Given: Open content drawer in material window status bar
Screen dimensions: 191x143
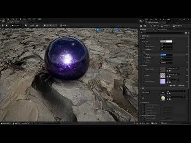Looking at the screenshot, I should pos(144,123).
